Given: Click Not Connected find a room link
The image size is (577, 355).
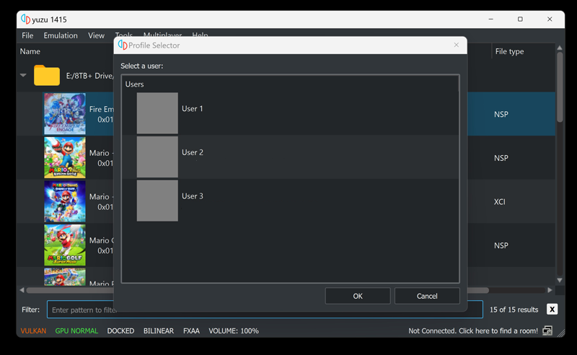Looking at the screenshot, I should click(473, 331).
